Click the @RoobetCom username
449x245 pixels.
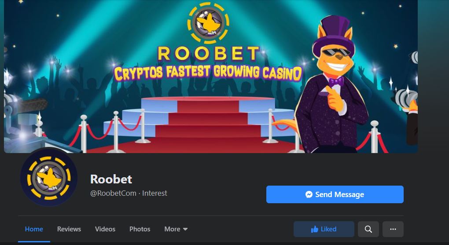(113, 193)
